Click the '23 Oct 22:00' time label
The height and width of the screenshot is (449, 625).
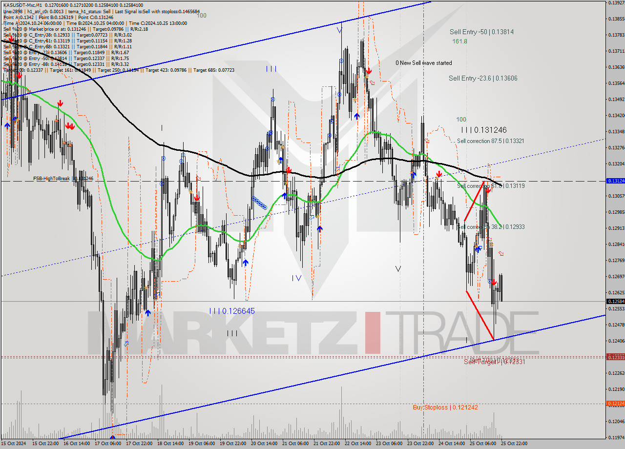point(420,444)
